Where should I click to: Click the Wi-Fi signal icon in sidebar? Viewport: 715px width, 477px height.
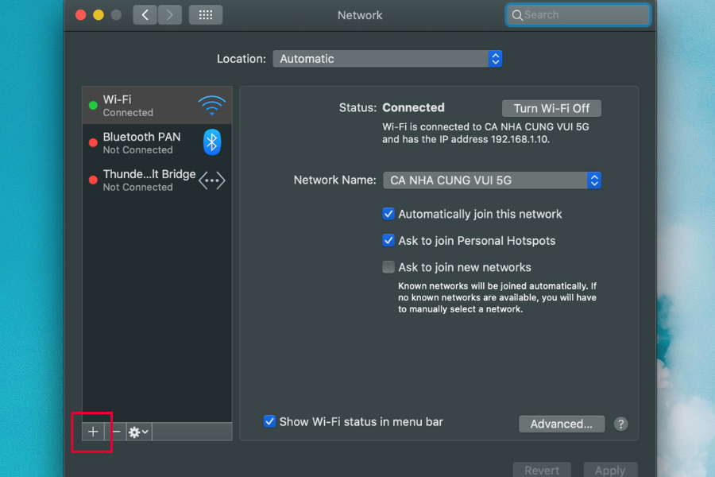(211, 105)
